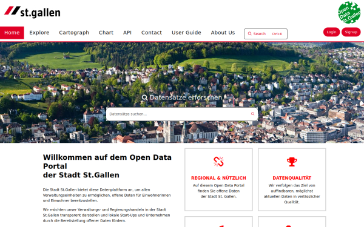Click the Datenqualität trophy icon
Viewport: 364px width, 227px height.
292,162
